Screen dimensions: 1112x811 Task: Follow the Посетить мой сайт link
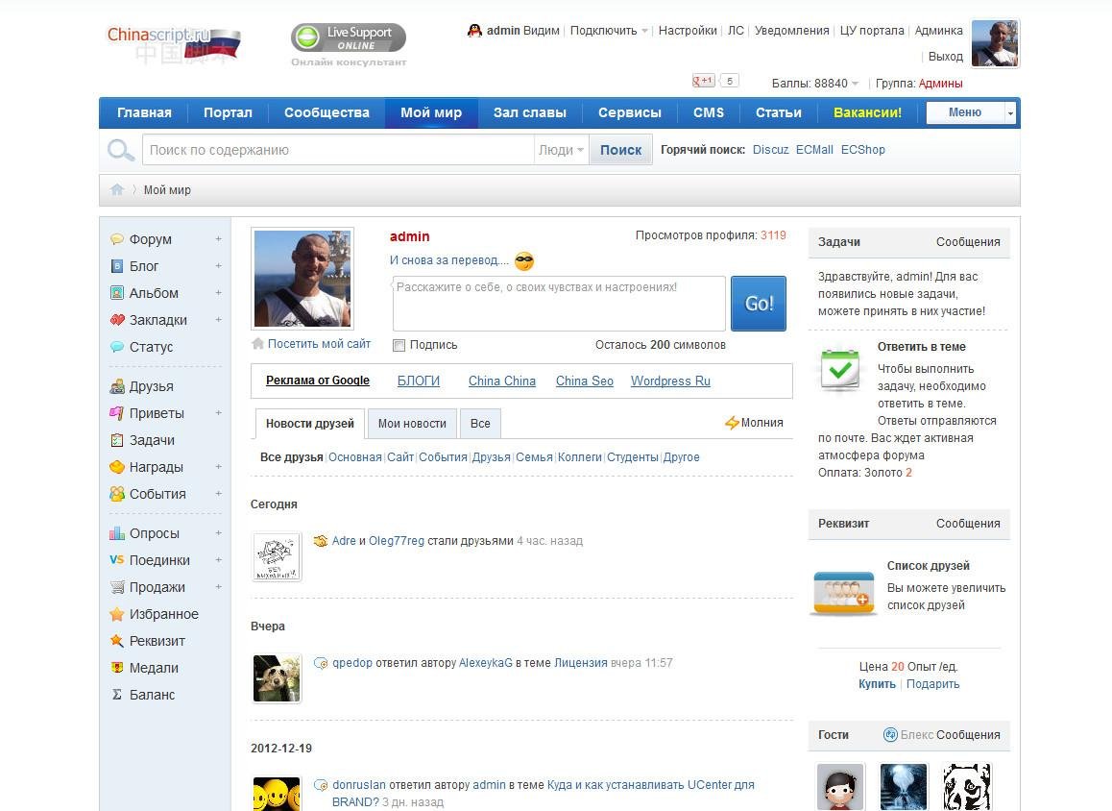click(x=318, y=344)
